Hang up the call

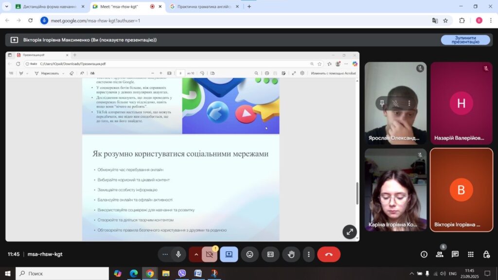(329, 254)
